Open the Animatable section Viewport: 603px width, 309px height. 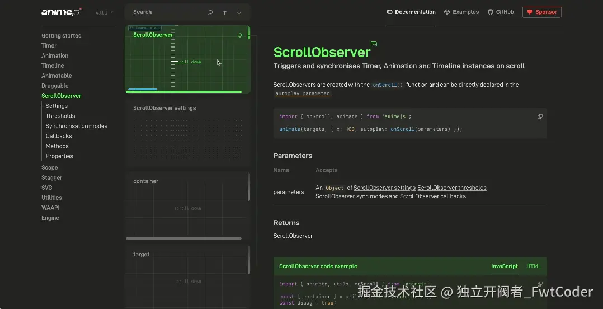point(56,76)
